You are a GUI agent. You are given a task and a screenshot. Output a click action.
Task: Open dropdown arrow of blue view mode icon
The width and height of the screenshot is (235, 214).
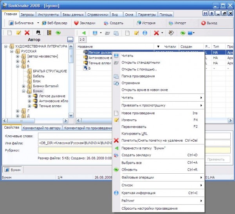tap(194, 33)
